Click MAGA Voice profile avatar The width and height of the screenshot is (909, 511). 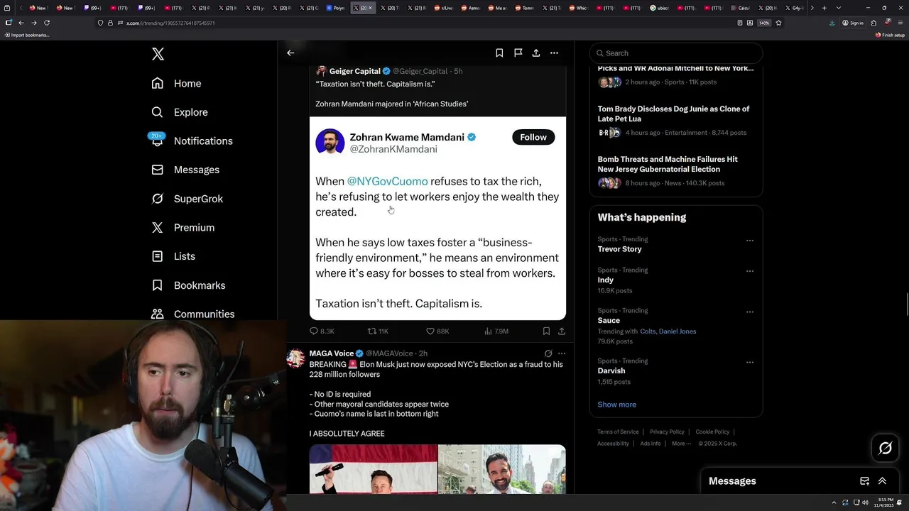(x=295, y=358)
